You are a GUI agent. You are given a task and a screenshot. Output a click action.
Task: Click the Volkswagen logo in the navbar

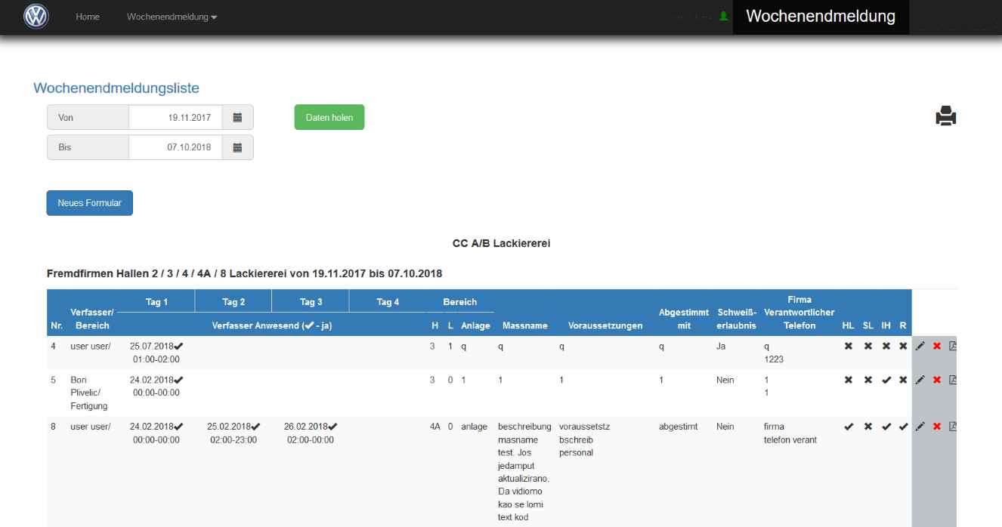click(x=36, y=17)
